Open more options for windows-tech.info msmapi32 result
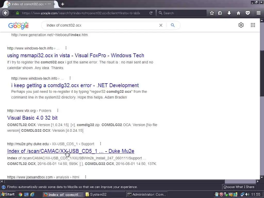This screenshot has width=264, height=198. pos(66,48)
